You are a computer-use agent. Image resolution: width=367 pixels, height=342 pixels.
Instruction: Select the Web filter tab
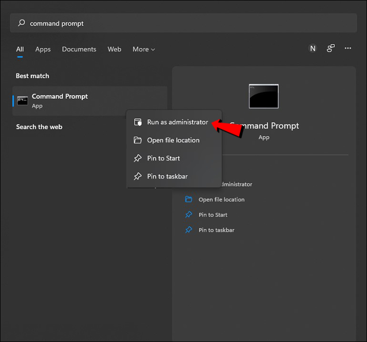click(115, 49)
